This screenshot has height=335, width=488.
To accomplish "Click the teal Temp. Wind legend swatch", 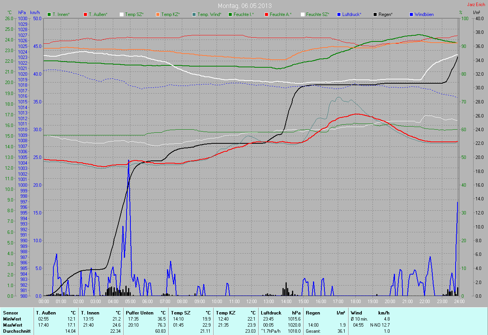I will 194,14.
